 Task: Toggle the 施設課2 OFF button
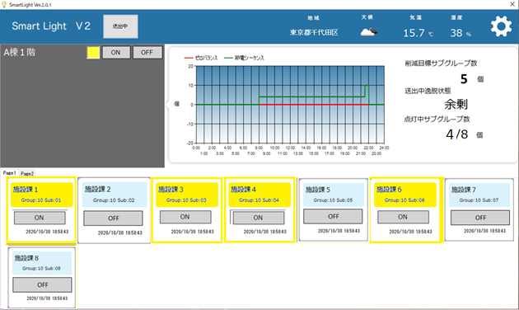click(x=113, y=218)
